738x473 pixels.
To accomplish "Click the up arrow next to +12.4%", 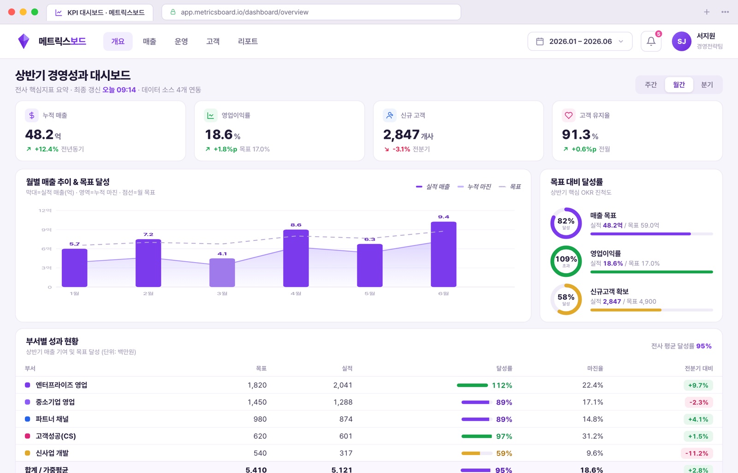I will click(x=29, y=149).
